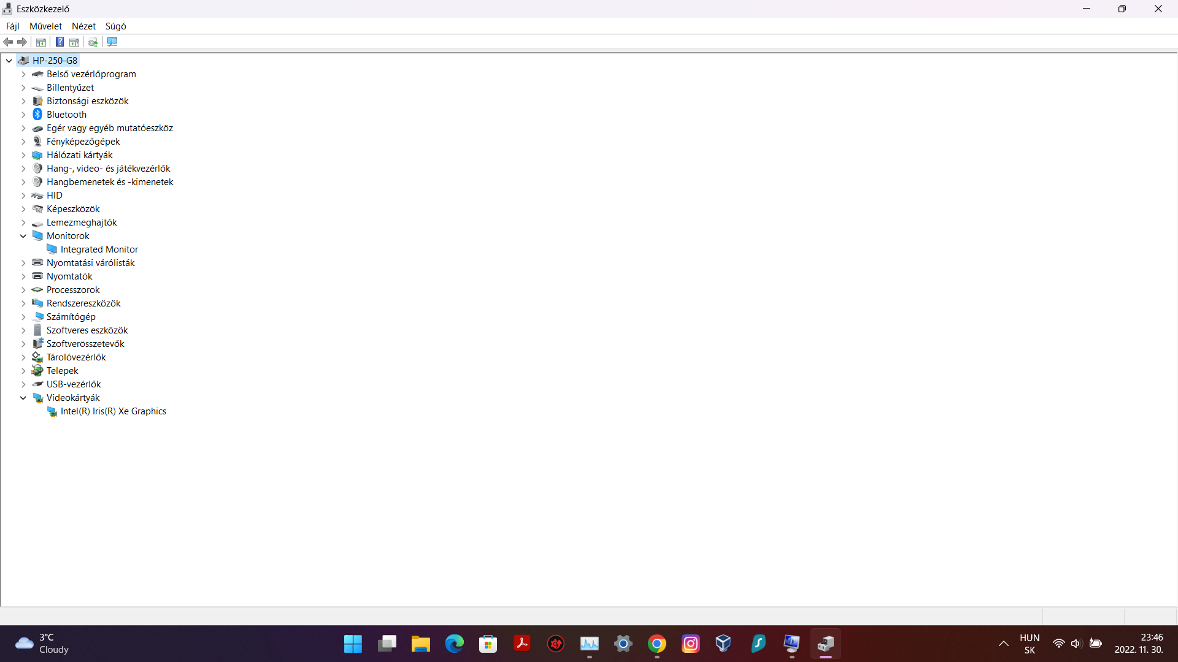Open Settings gear icon in taskbar
Viewport: 1178px width, 662px height.
coord(623,644)
